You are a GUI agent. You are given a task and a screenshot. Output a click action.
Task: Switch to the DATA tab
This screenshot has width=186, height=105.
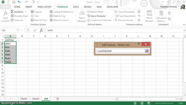(x=76, y=7)
